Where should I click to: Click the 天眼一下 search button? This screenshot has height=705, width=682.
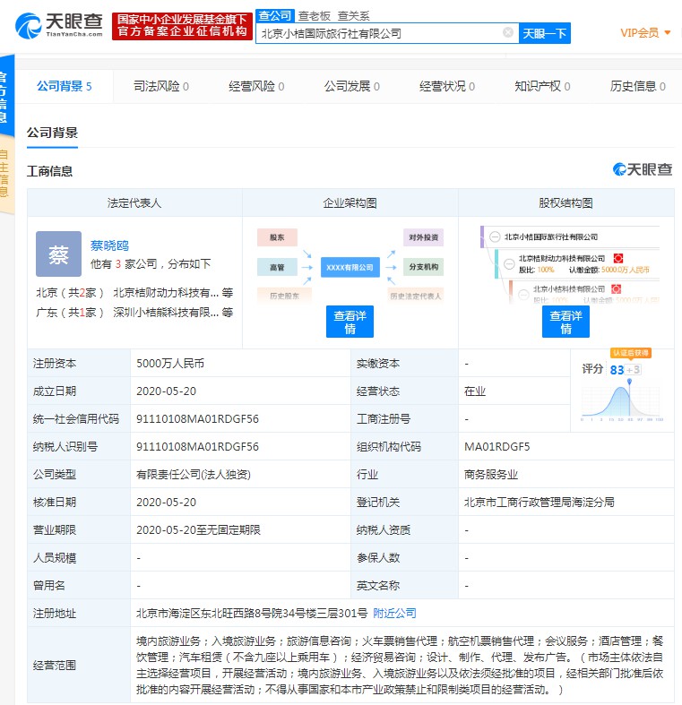pos(545,33)
